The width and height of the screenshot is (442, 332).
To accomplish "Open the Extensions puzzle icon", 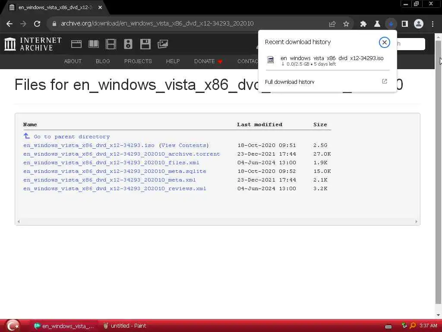I will (363, 24).
